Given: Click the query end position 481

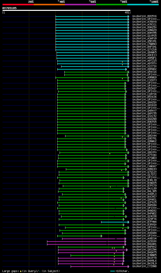Looking at the screenshot, I should pos(127,13).
